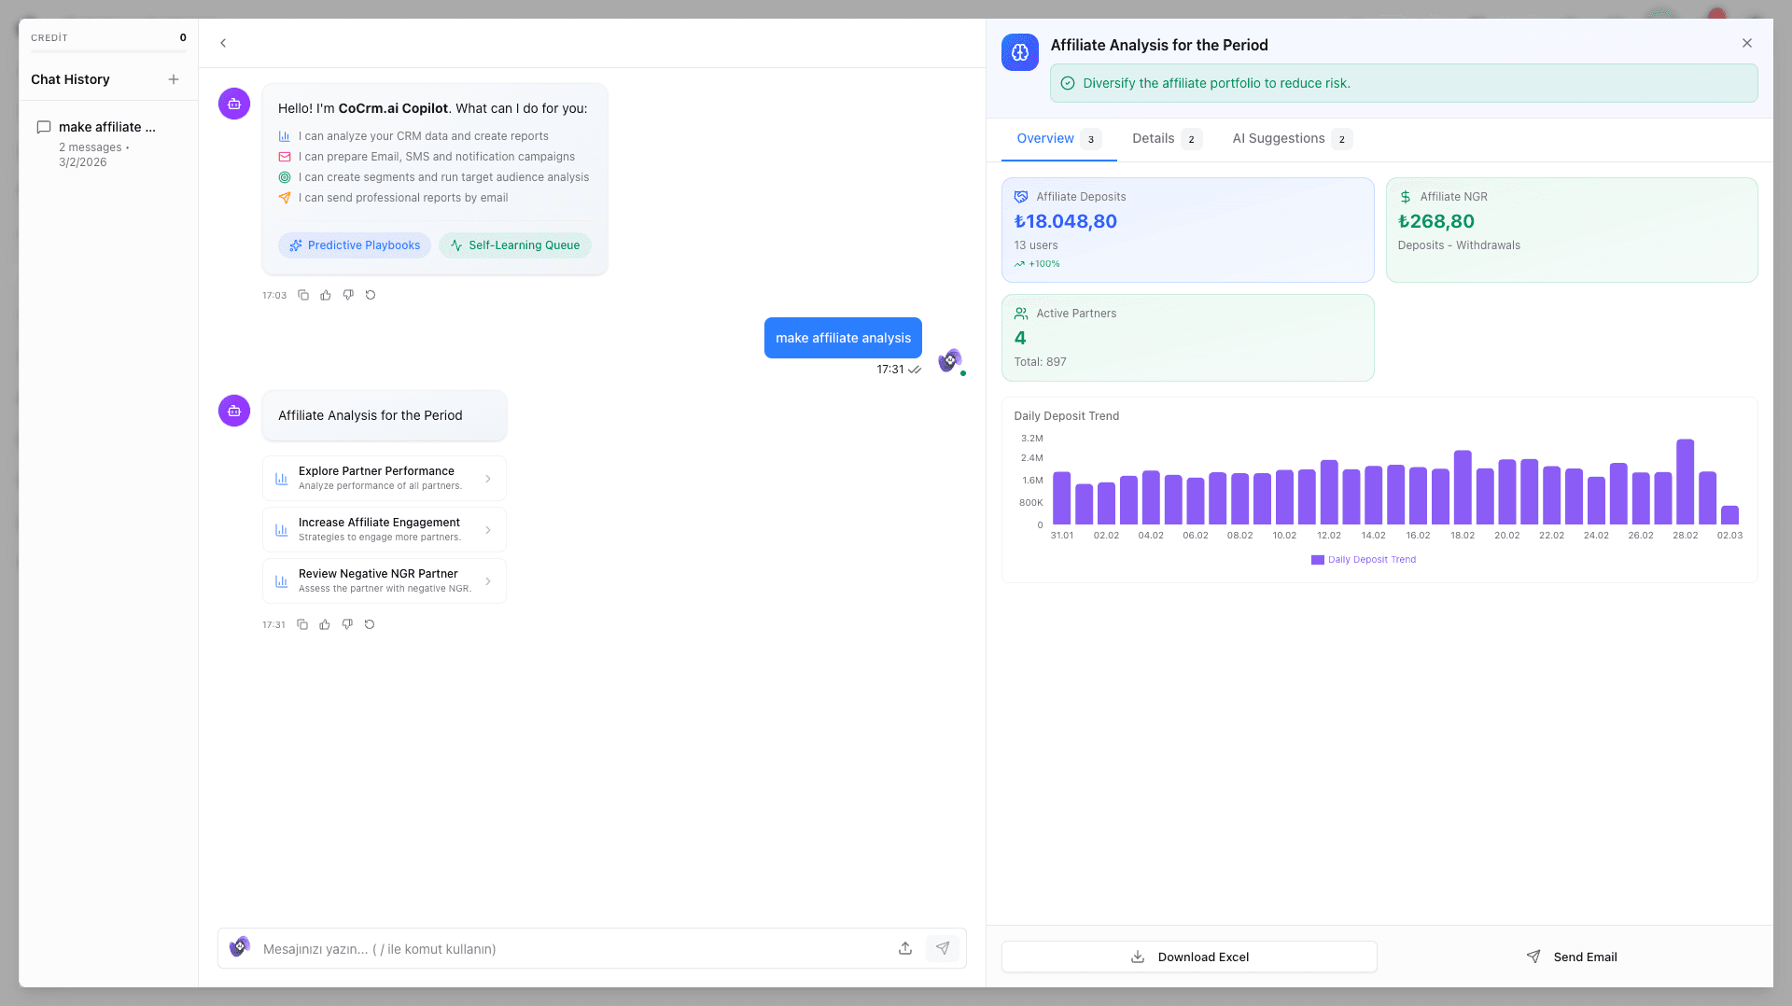Open Predictive Playbooks
Image resolution: width=1792 pixels, height=1006 pixels.
354,245
